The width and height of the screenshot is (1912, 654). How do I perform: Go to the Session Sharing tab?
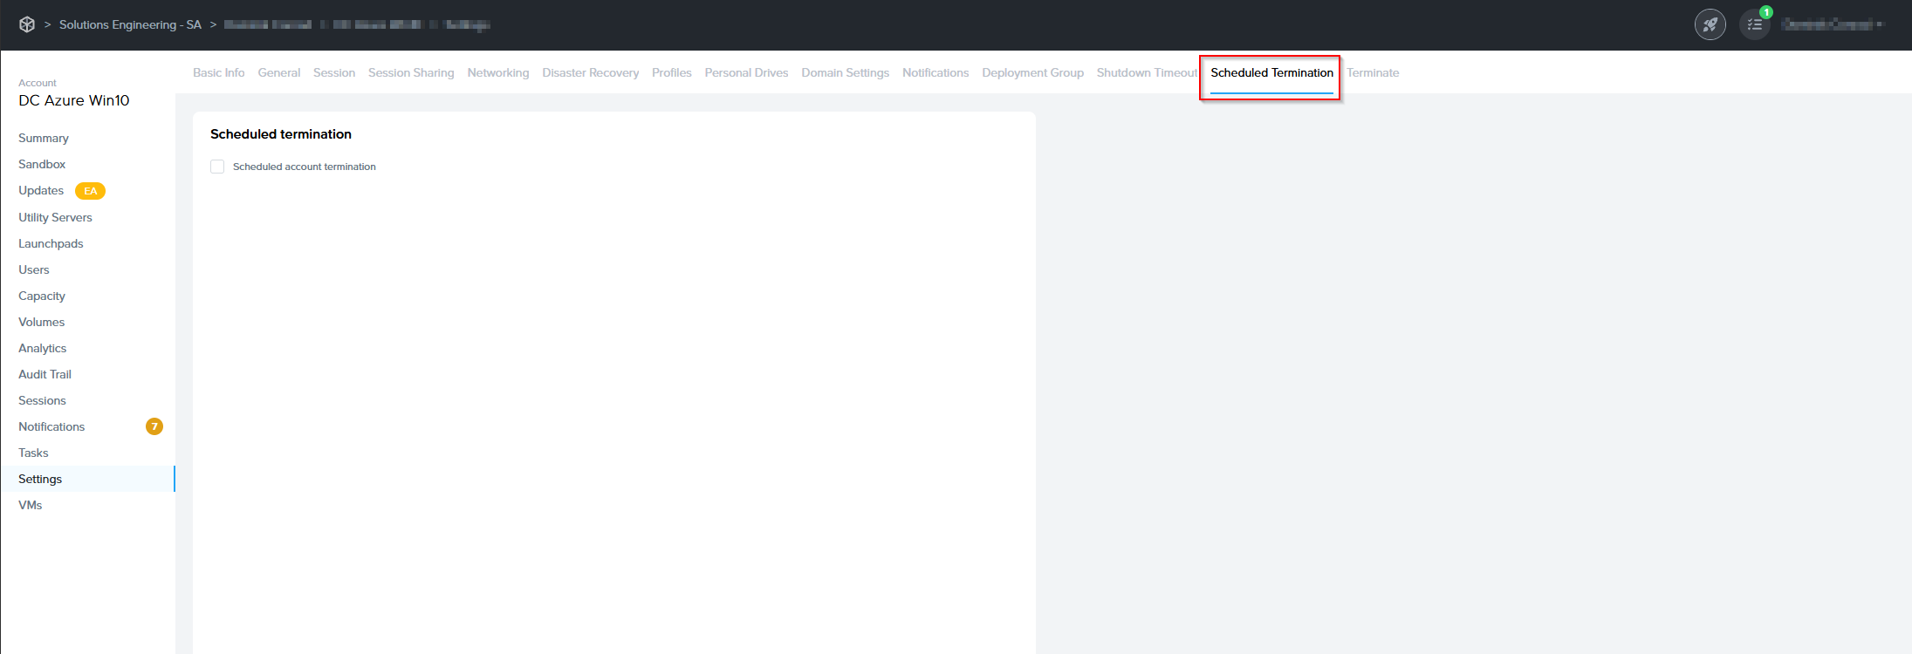[410, 72]
